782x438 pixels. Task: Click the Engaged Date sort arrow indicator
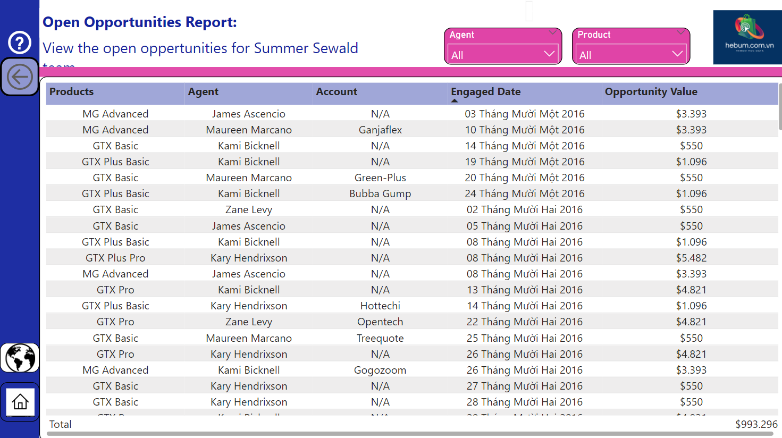click(455, 100)
